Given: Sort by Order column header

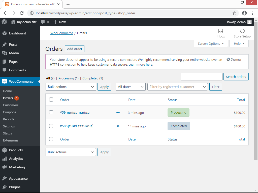Looking at the screenshot, I should coord(65,100).
